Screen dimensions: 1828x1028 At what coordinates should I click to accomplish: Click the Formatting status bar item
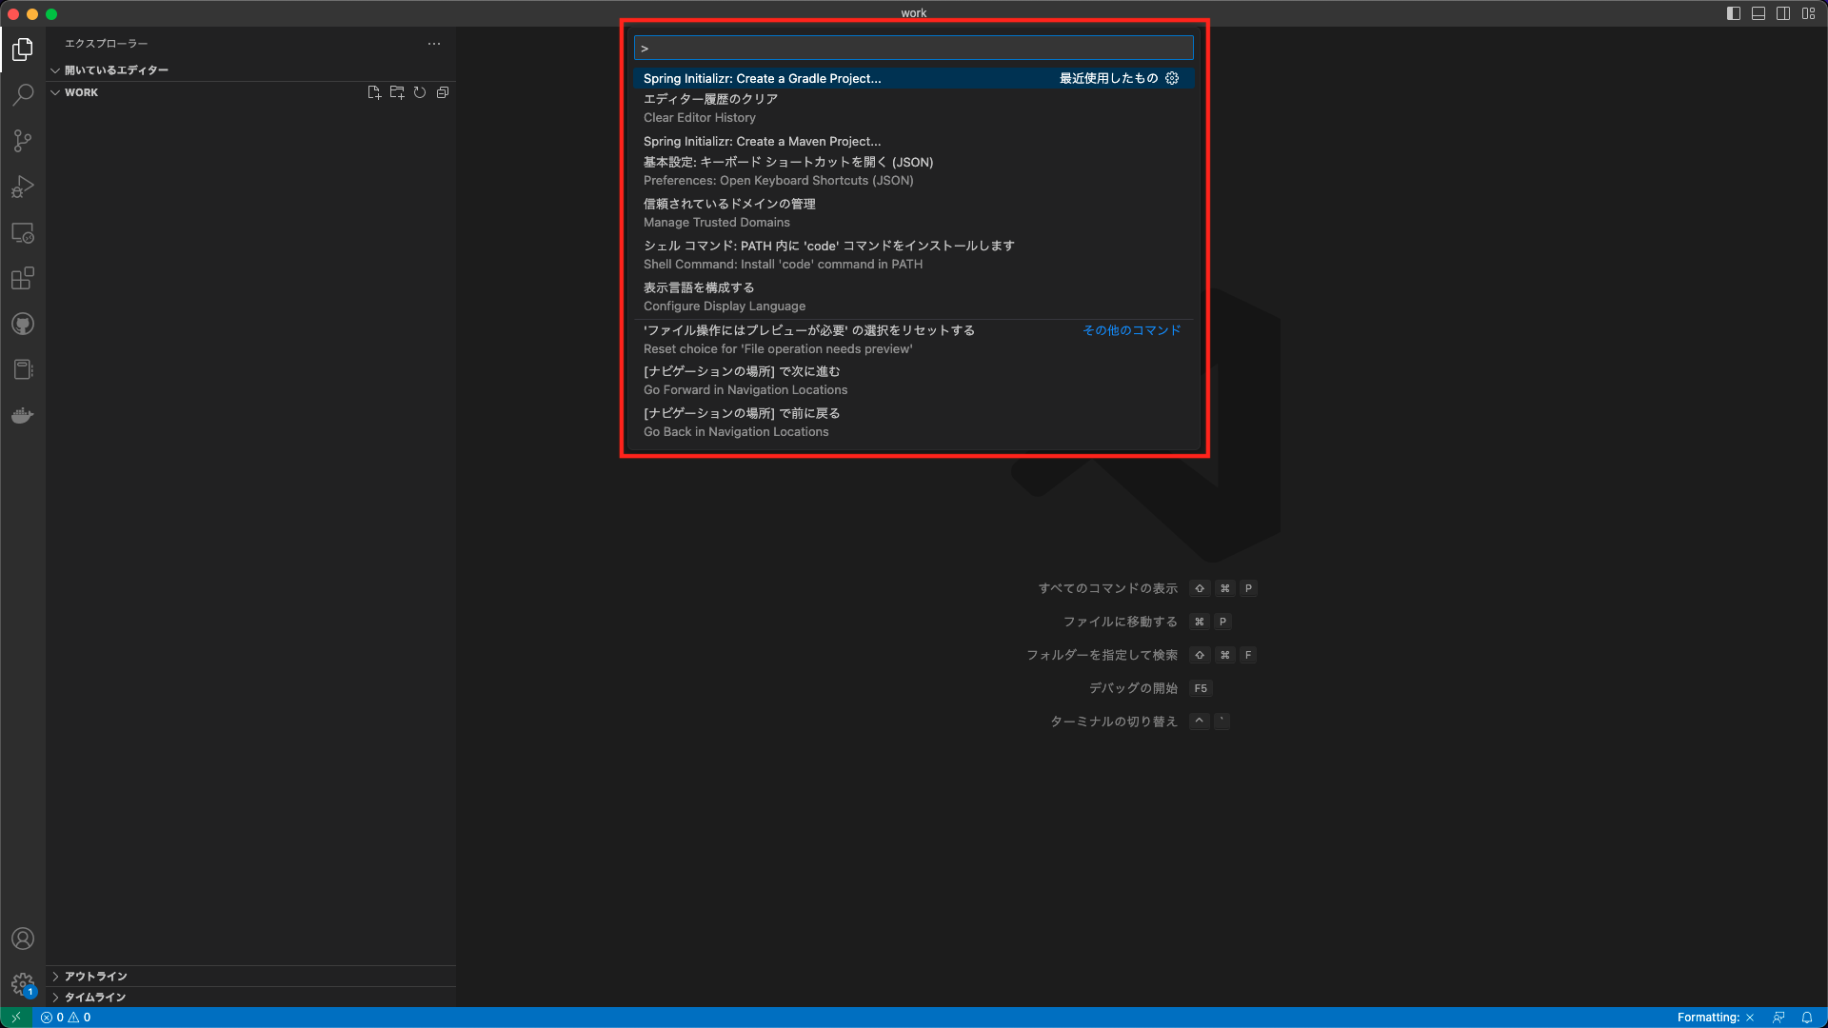[1715, 1018]
